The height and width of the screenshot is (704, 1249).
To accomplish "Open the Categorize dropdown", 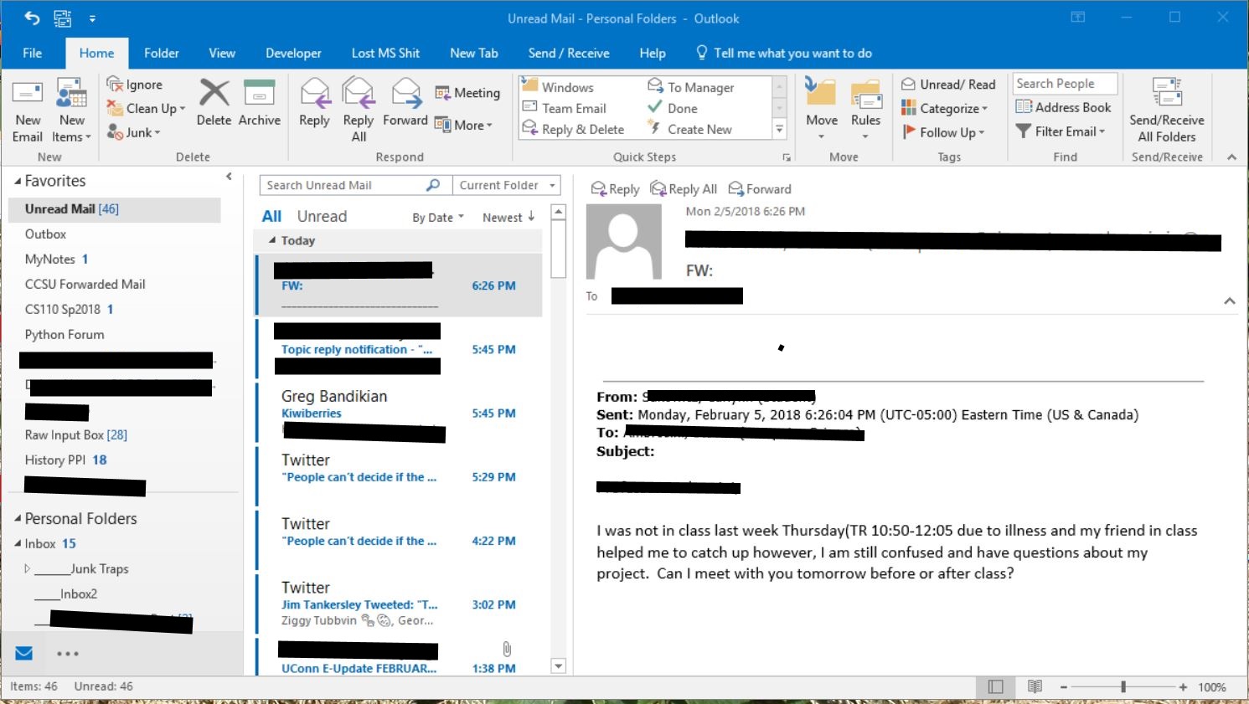I will [x=944, y=108].
